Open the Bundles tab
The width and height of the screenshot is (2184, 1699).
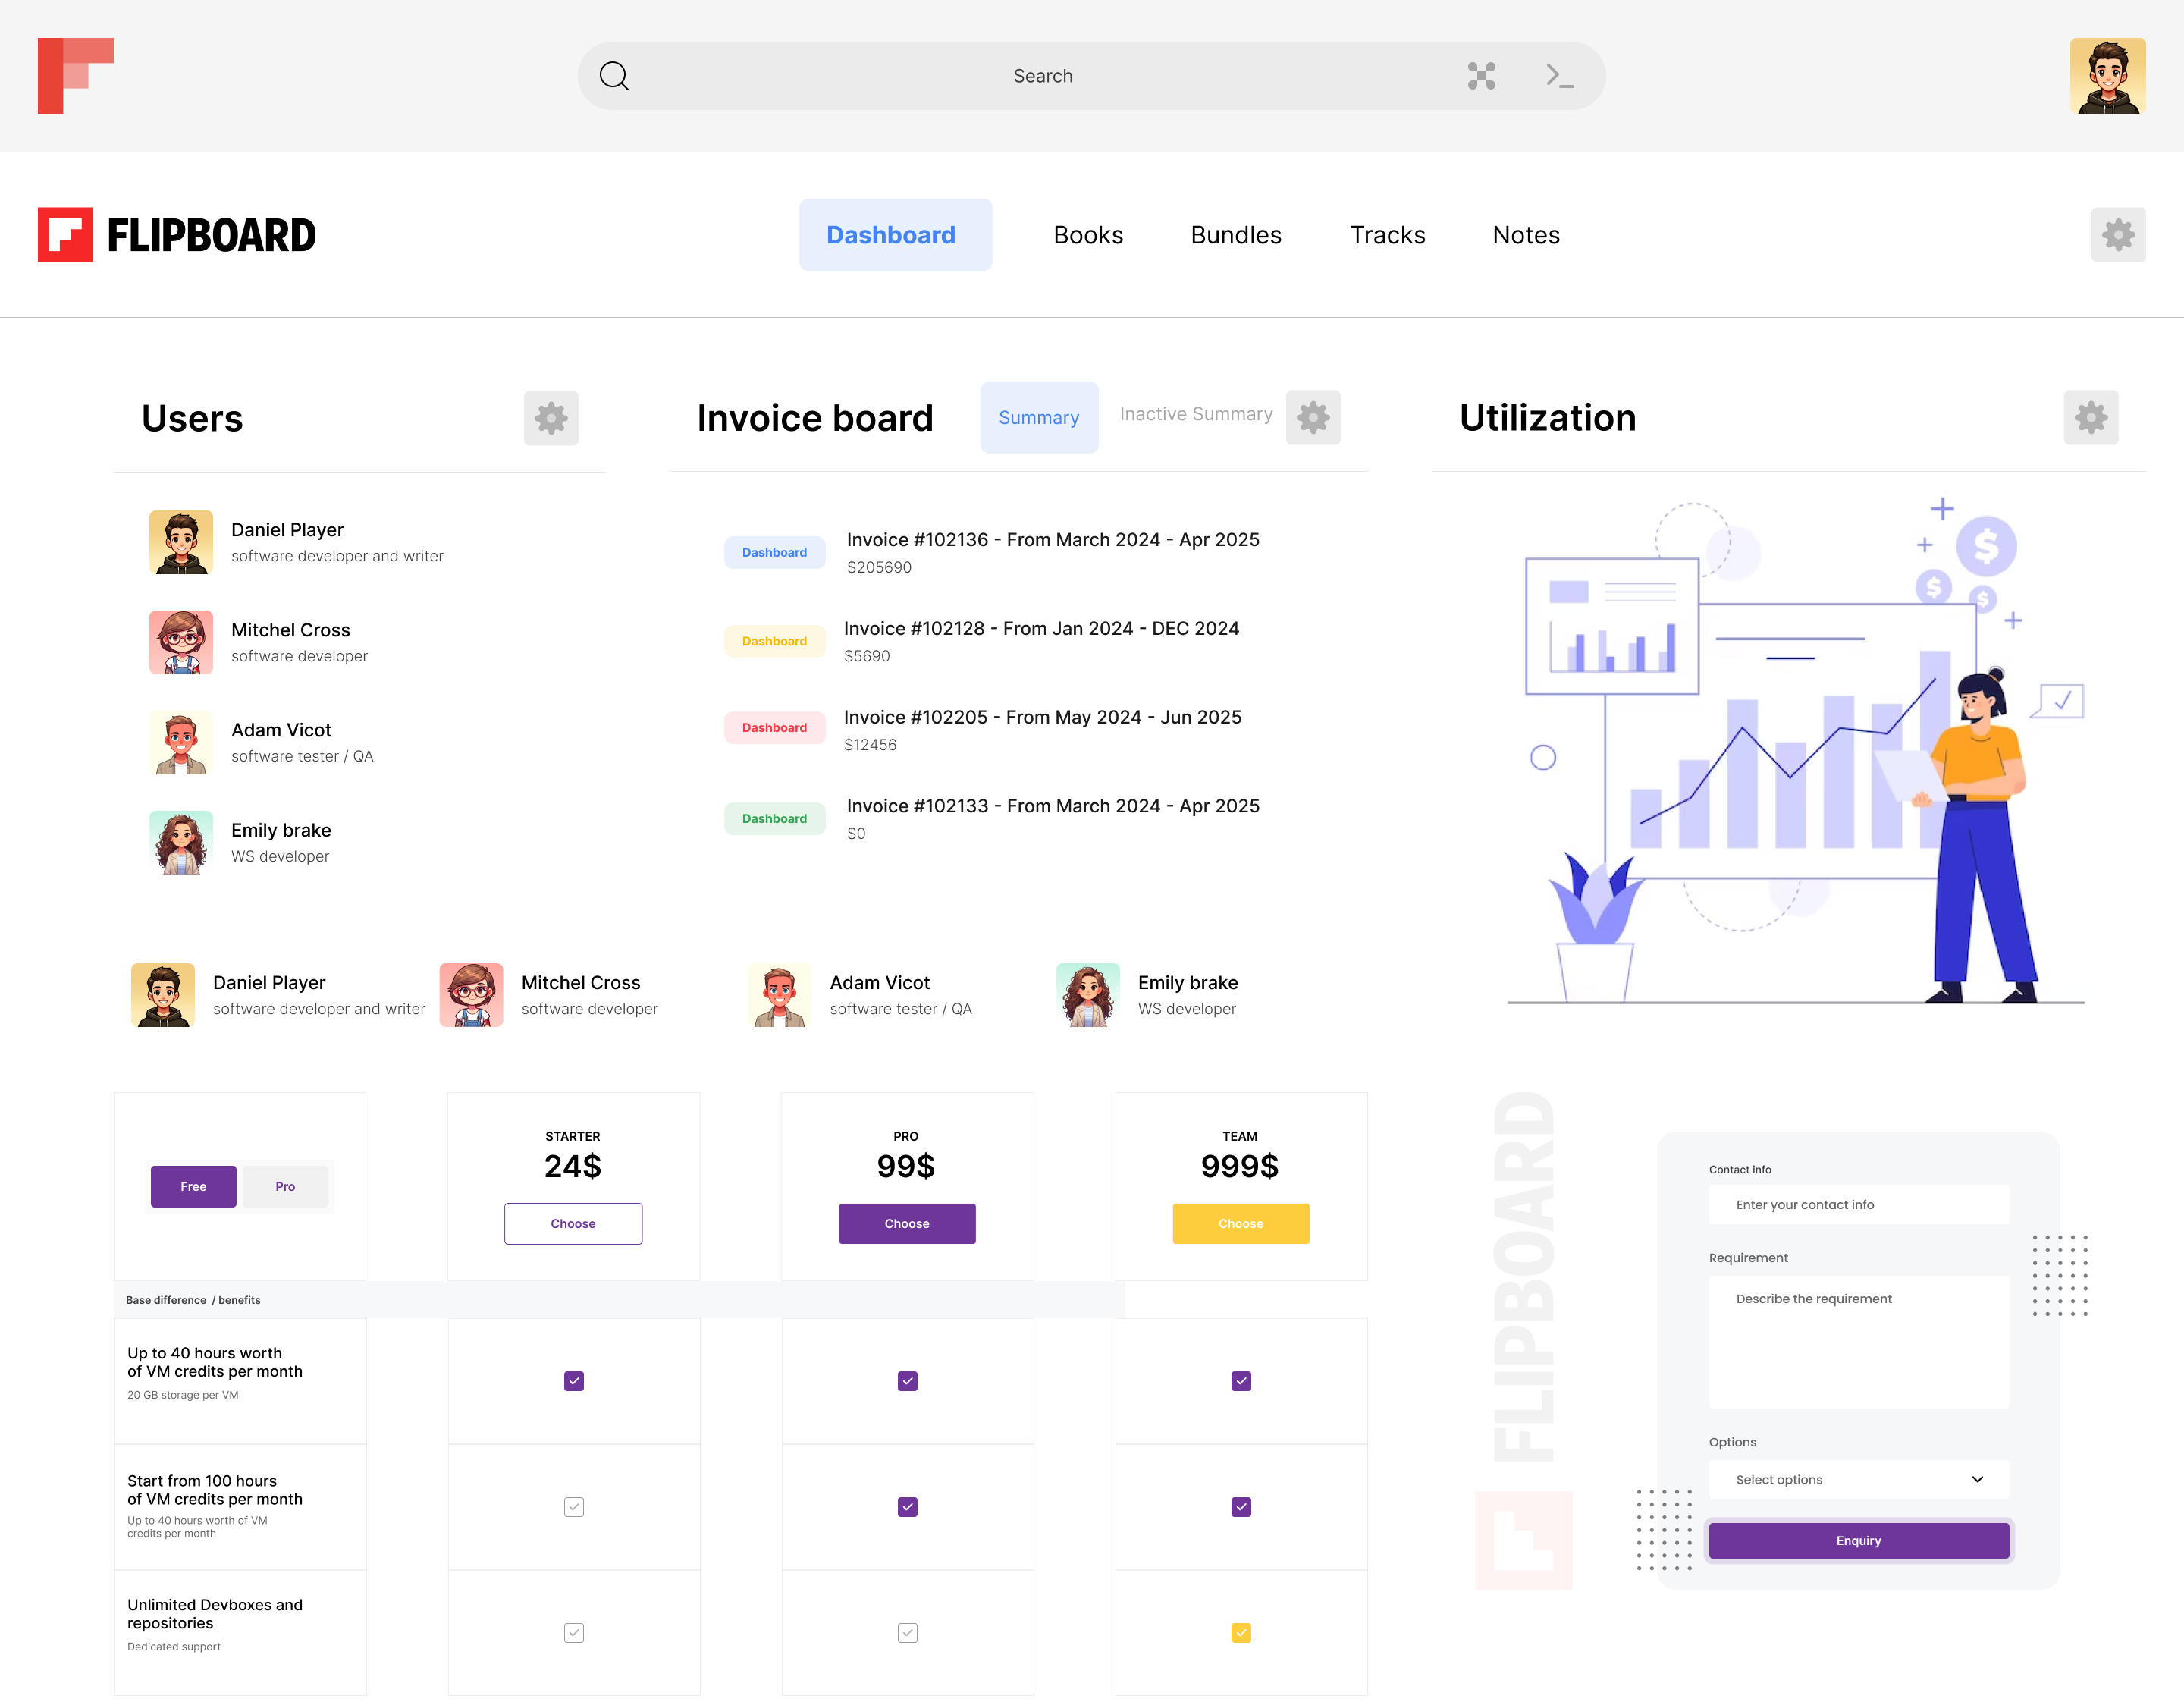point(1235,235)
